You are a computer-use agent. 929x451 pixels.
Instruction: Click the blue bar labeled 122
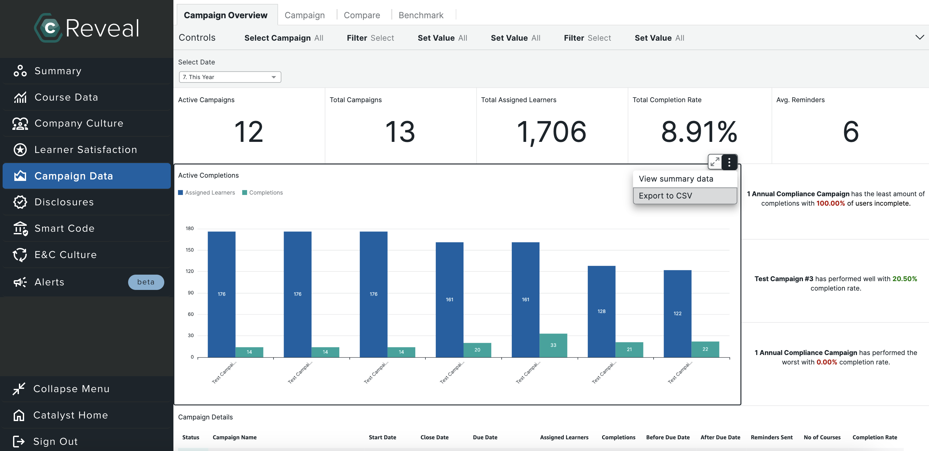[677, 313]
